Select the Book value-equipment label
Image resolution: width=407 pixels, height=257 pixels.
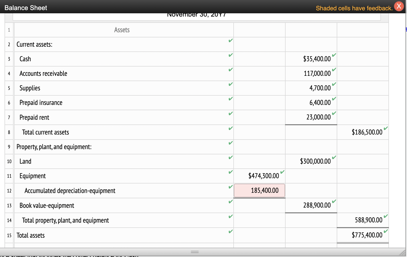47,206
